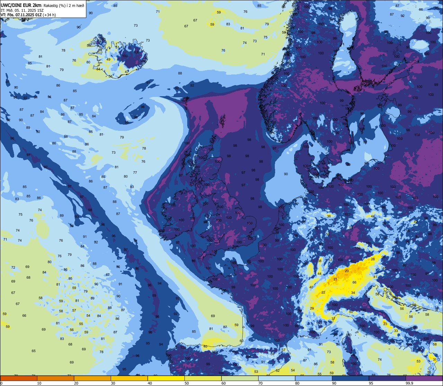443x386 pixels.
Task: Click the 'Rakastig (%) í 2 m hæð' label
Action: (64, 5)
